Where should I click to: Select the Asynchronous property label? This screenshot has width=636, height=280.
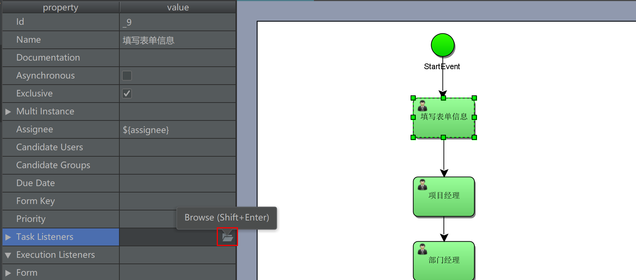46,76
